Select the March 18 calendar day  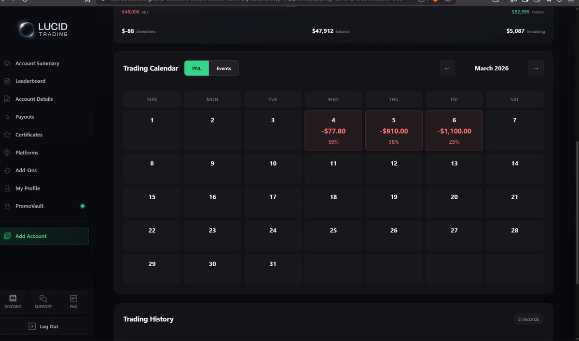[x=333, y=202]
